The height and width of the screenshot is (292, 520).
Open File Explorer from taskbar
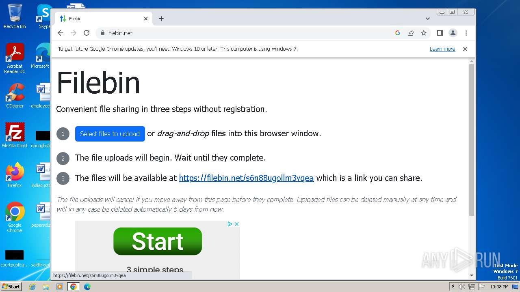click(46, 287)
